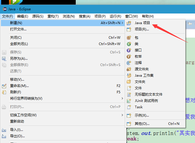Choose 另存为(A)... menu entry
Image resolution: width=195 pixels, height=143 pixels.
[x=63, y=59]
